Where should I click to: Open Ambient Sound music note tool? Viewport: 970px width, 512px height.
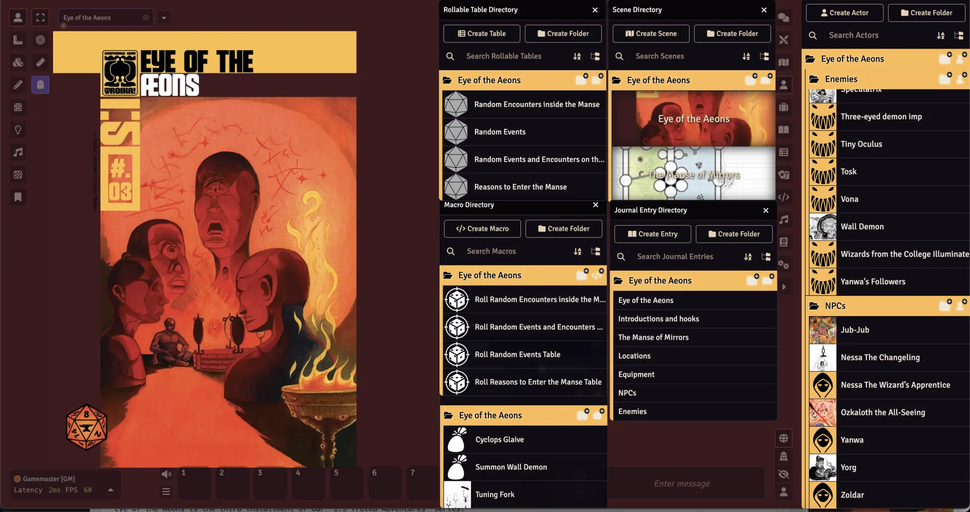click(x=18, y=152)
